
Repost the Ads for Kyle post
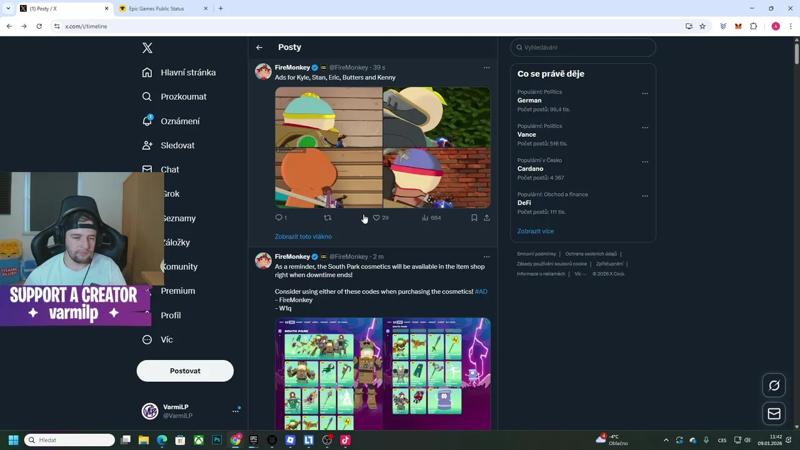tap(327, 217)
